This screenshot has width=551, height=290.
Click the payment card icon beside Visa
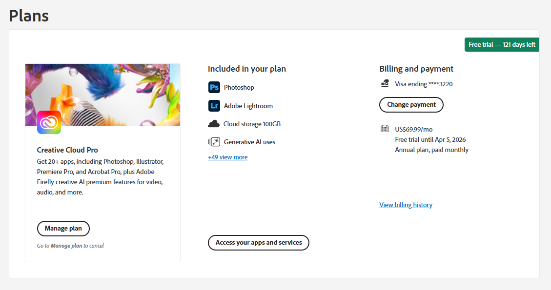tap(385, 84)
